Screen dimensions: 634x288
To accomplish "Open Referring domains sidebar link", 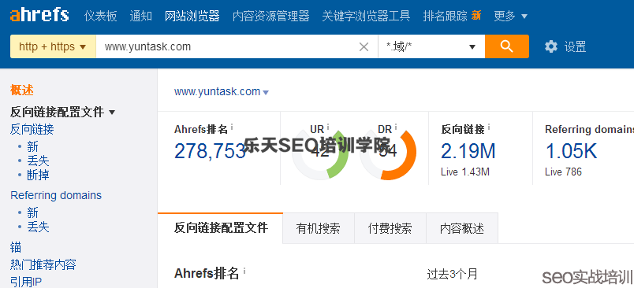I will (56, 195).
